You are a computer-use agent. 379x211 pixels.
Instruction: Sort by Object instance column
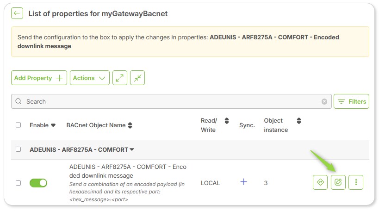[x=299, y=121]
